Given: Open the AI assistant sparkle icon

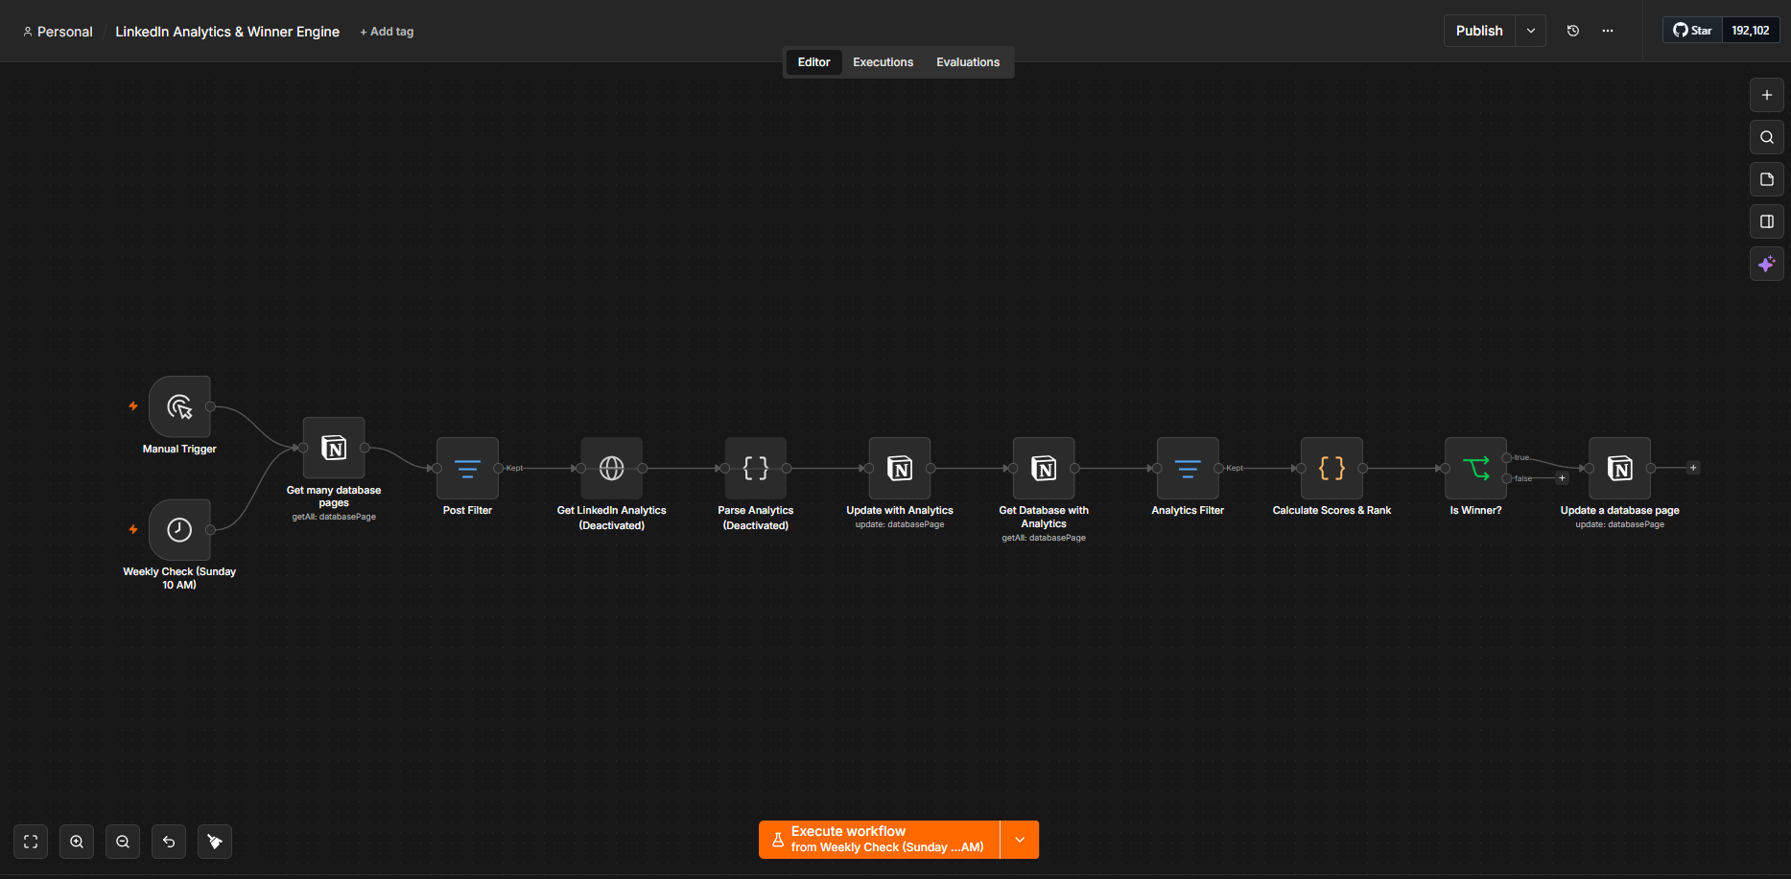Looking at the screenshot, I should [1767, 264].
